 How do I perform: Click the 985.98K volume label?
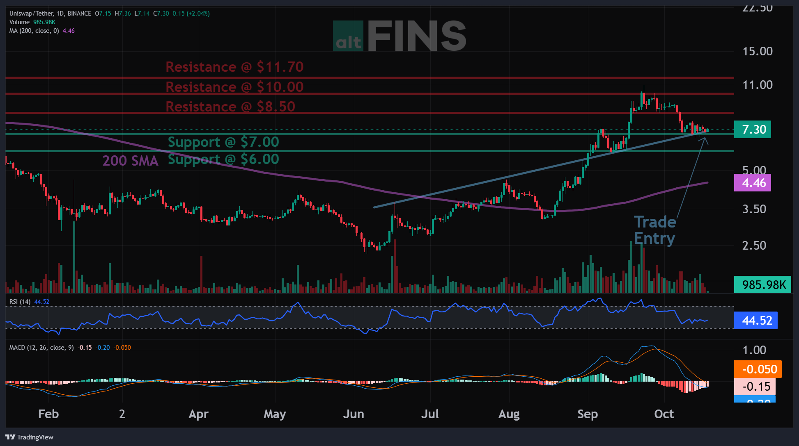coord(762,284)
